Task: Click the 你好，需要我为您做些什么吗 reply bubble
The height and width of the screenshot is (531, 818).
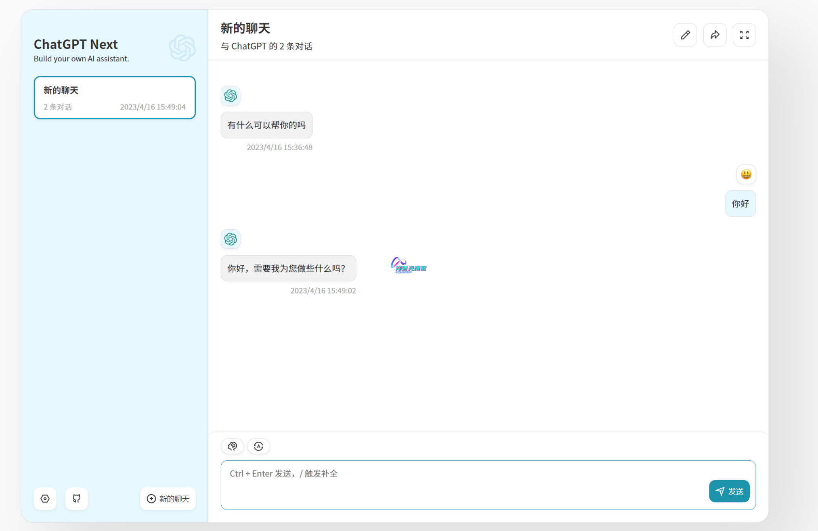Action: 288,269
